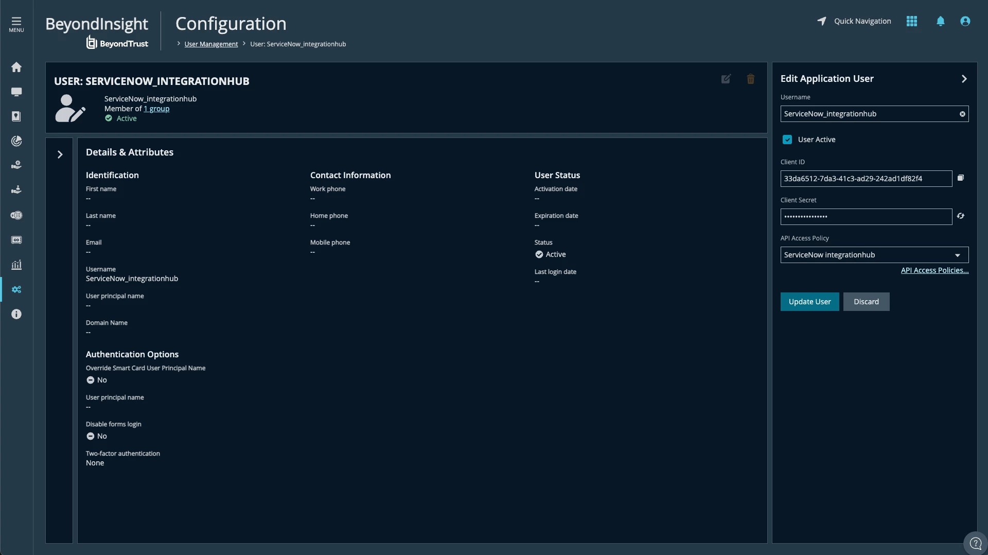Open the user profile account icon

[x=965, y=21]
